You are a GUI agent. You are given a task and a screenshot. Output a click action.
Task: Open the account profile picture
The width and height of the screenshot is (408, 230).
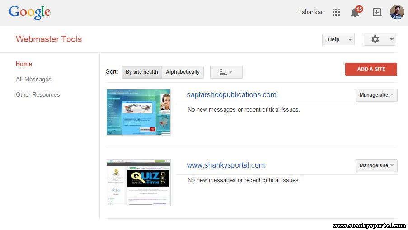pos(397,12)
